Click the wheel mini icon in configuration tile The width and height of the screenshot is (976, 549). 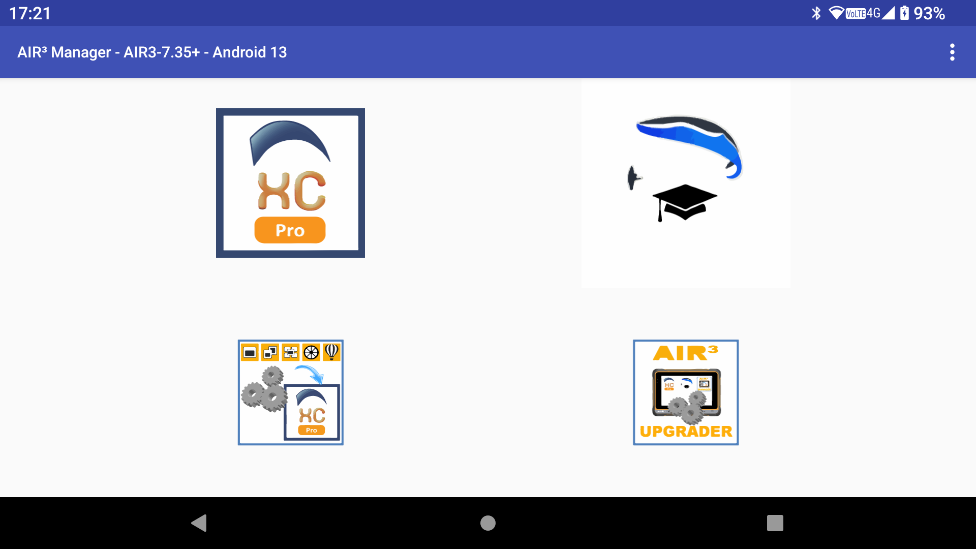(311, 352)
